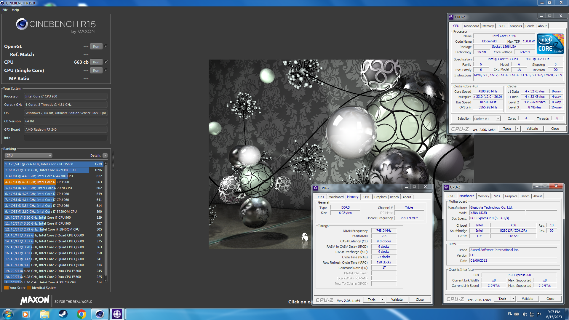
Task: Launch the media player from the taskbar
Action: 25,314
